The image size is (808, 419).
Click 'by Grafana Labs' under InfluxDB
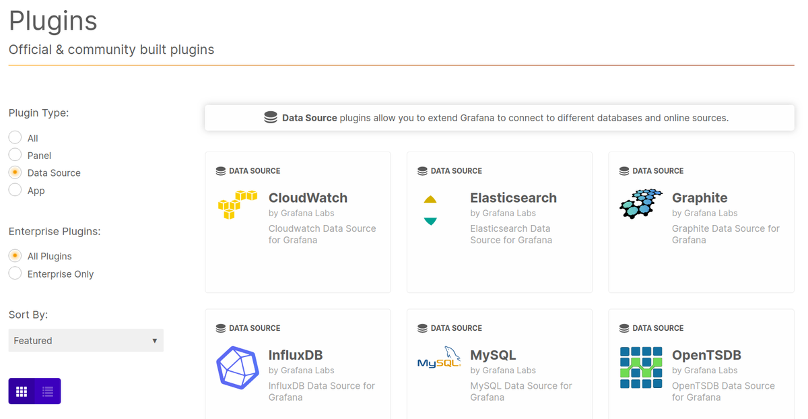click(301, 370)
